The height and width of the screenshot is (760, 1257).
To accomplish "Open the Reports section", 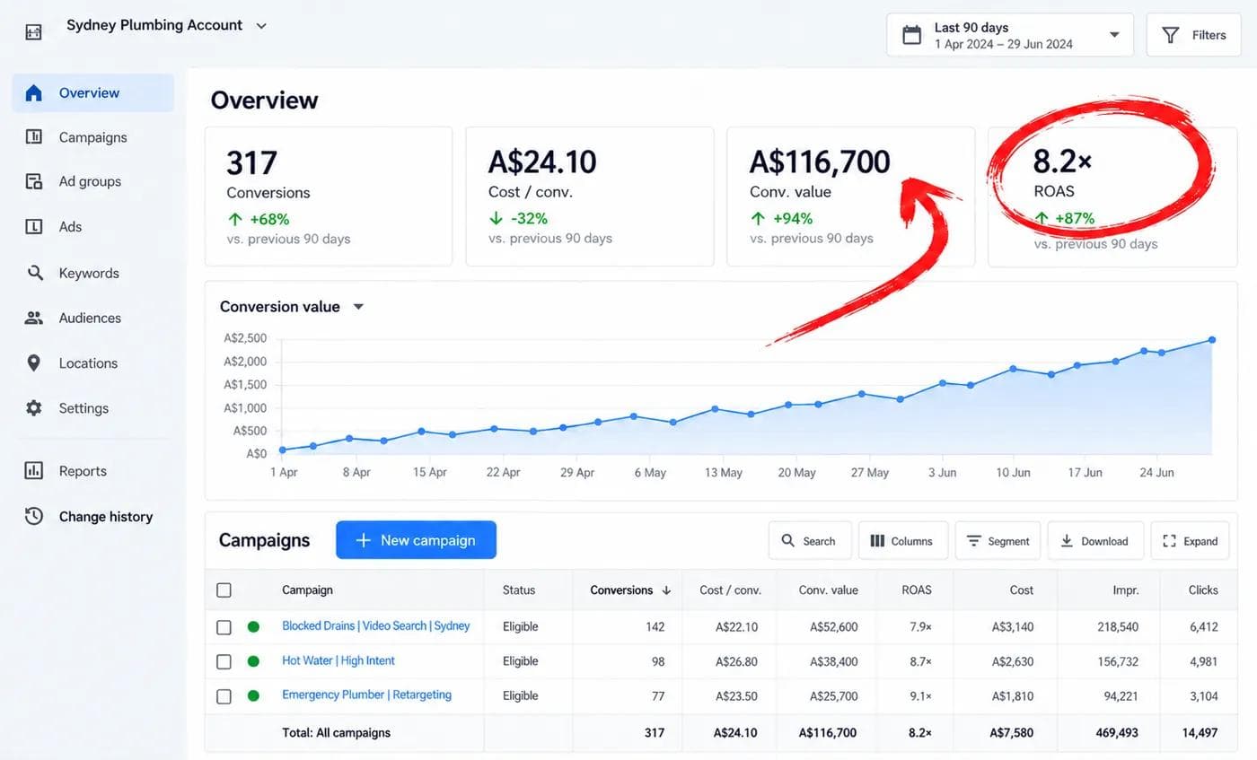I will (x=92, y=471).
